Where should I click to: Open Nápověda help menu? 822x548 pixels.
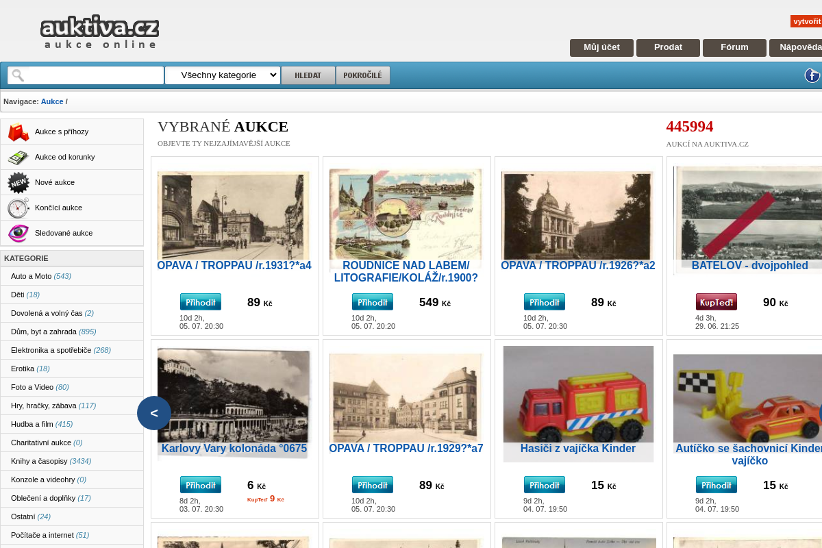pos(796,47)
